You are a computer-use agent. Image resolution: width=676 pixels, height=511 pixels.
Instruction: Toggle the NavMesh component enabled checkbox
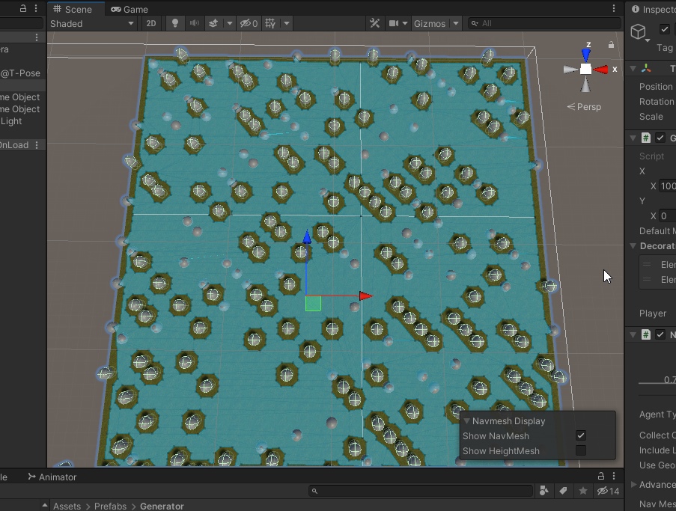tap(660, 334)
